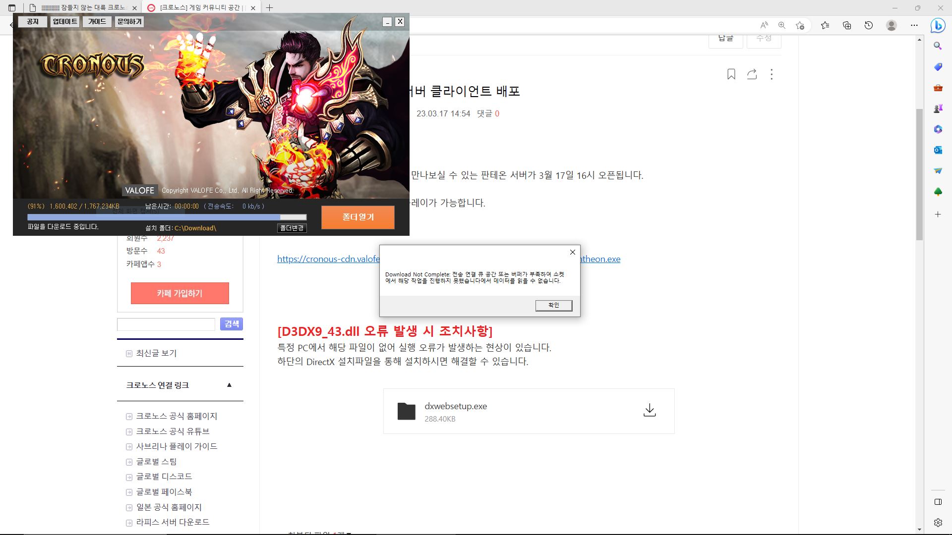The width and height of the screenshot is (952, 535).
Task: Share the post with share icon
Action: 752,74
